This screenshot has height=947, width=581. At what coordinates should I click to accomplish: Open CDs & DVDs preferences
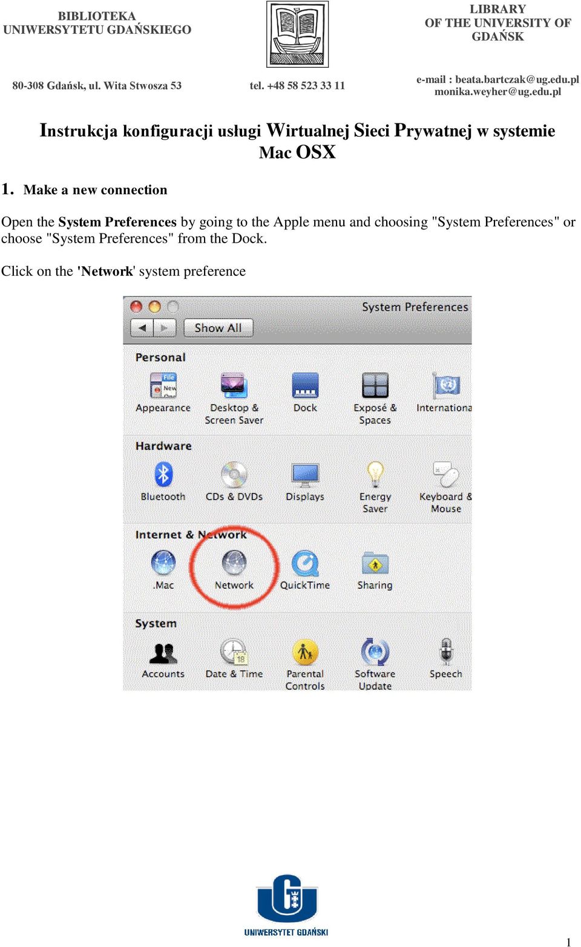click(x=234, y=481)
